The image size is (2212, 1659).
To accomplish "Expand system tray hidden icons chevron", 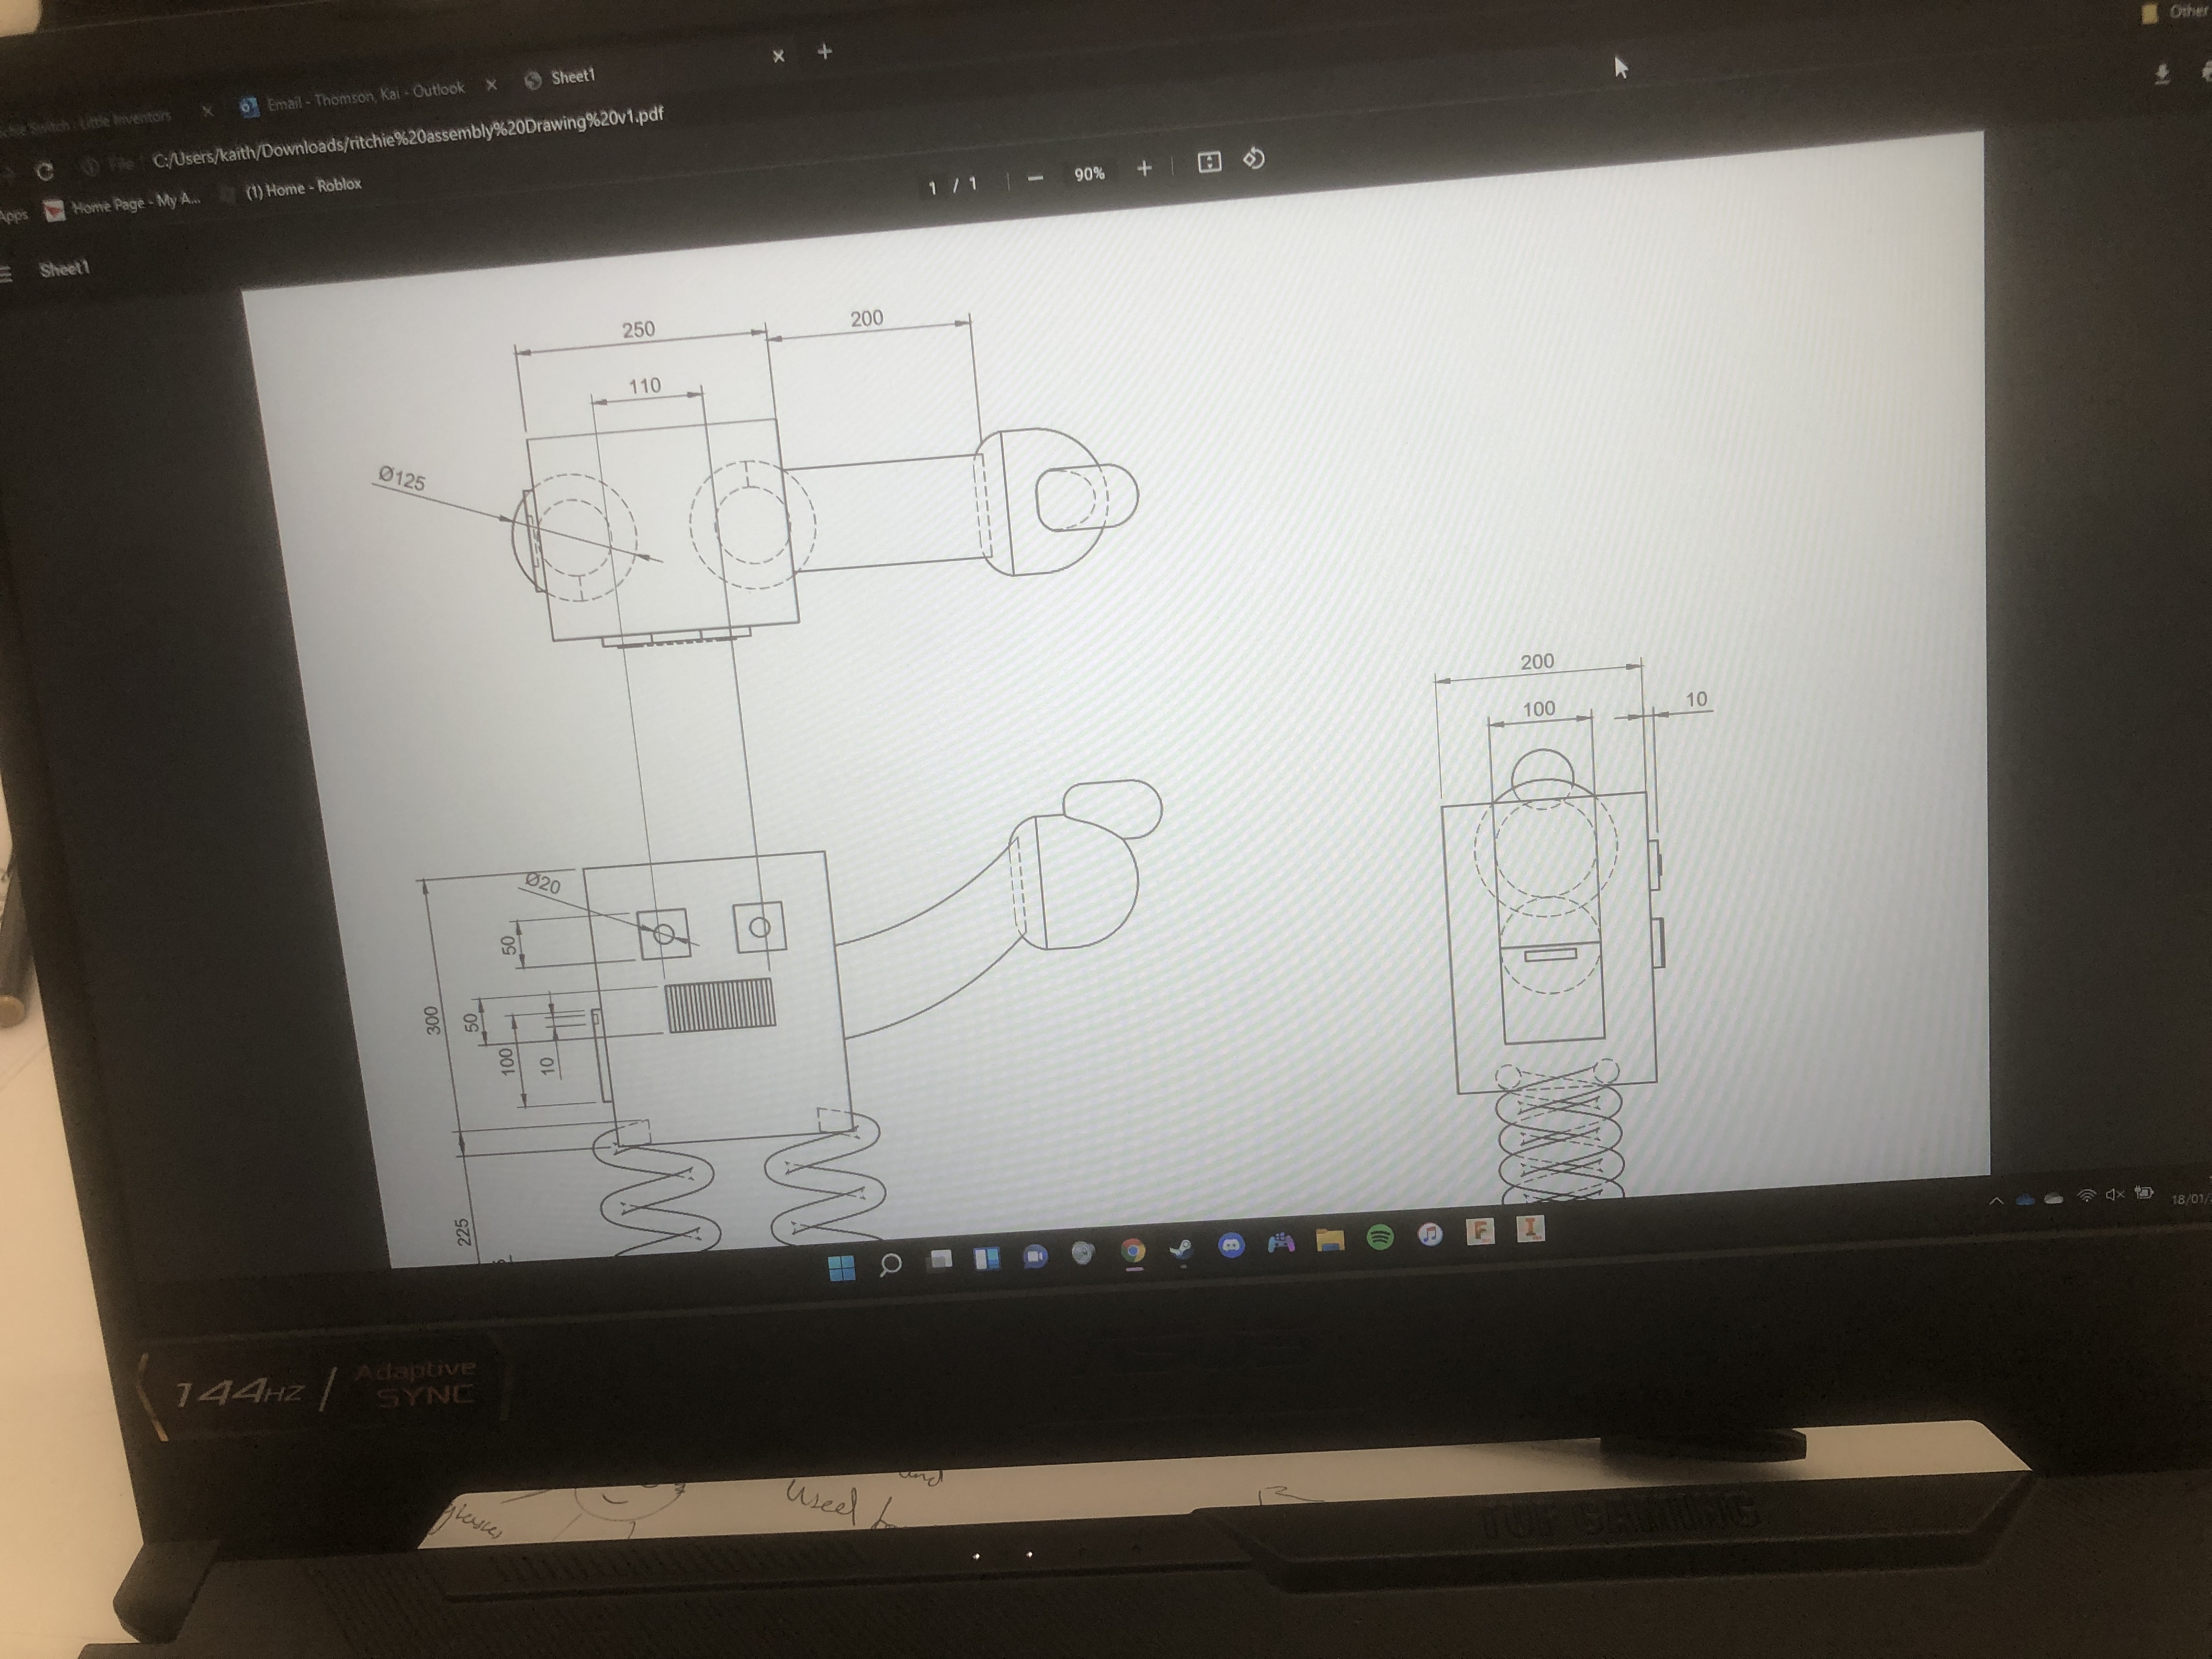I will click(x=1996, y=1201).
